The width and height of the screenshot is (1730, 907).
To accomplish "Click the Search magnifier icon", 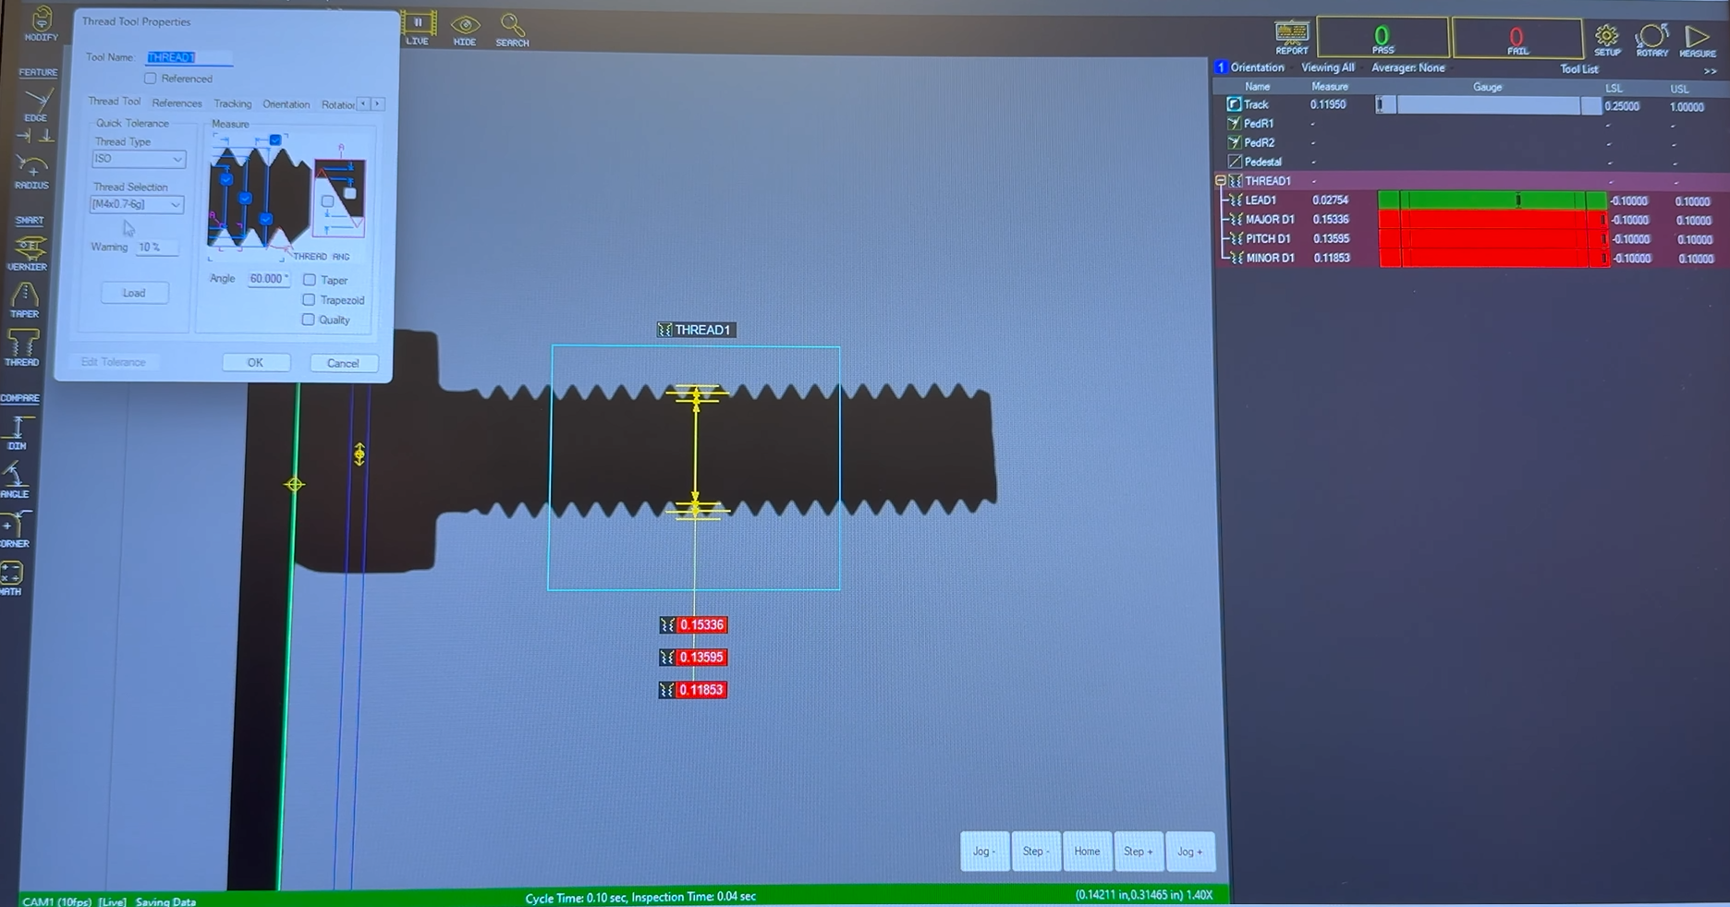I will click(x=512, y=28).
